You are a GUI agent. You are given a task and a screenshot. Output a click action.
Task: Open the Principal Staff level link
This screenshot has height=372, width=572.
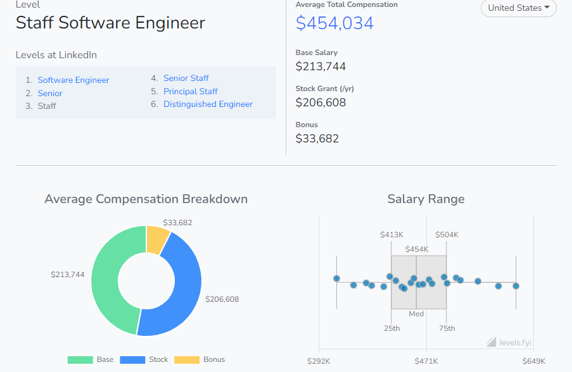tap(191, 91)
